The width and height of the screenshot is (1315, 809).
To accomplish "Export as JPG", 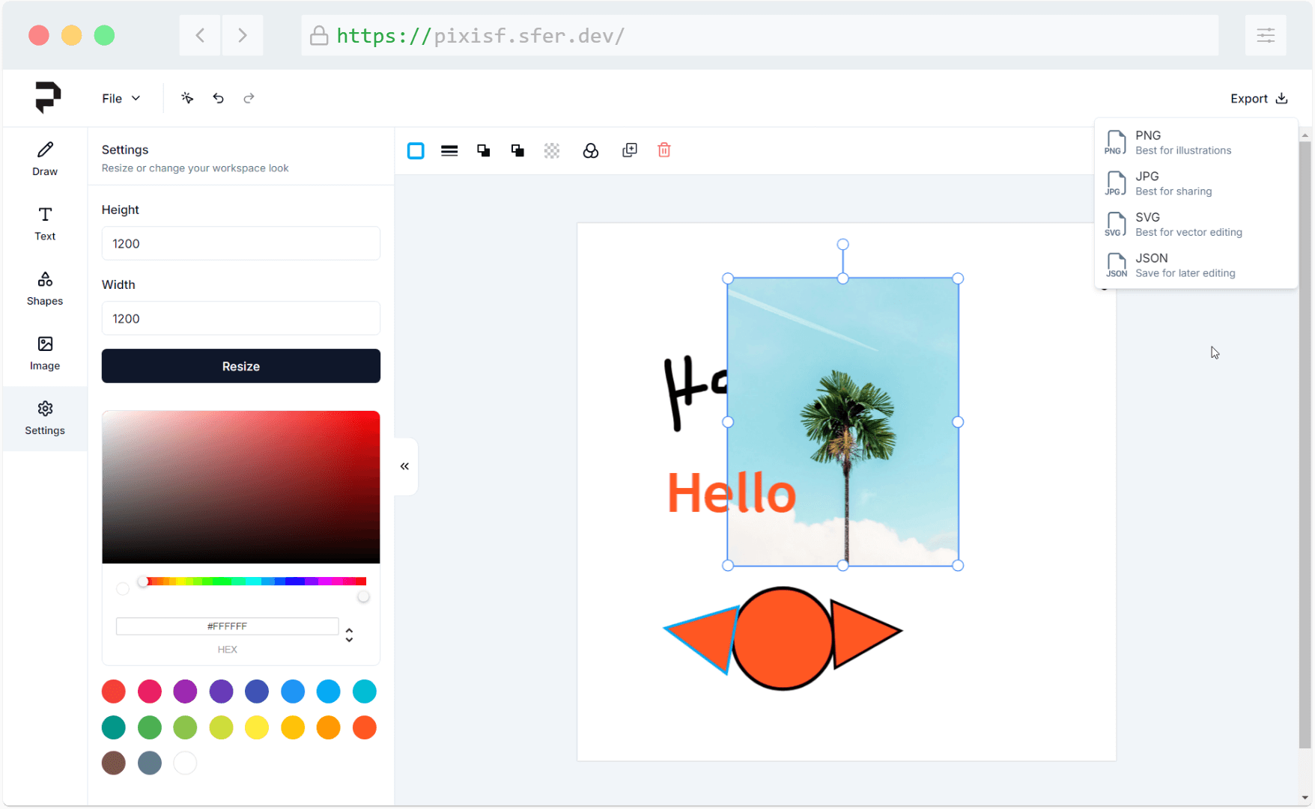I will pyautogui.click(x=1196, y=183).
